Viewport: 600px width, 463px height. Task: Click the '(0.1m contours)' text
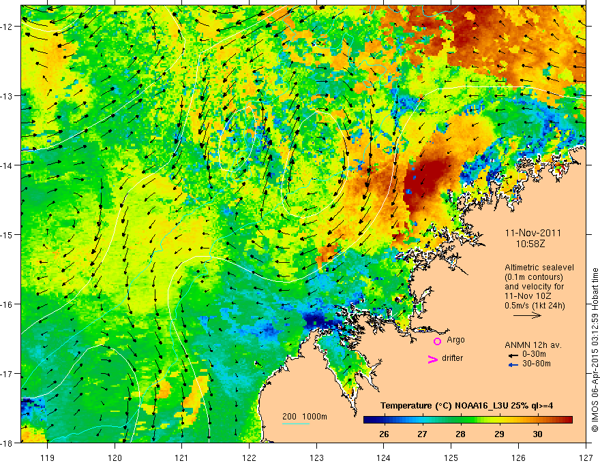[534, 277]
